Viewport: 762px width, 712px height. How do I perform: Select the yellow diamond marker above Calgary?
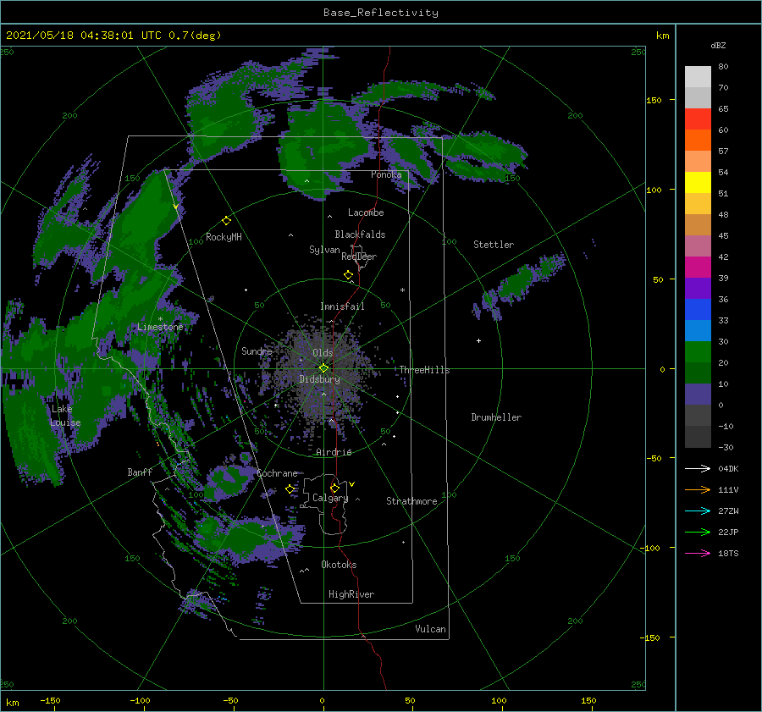point(334,488)
